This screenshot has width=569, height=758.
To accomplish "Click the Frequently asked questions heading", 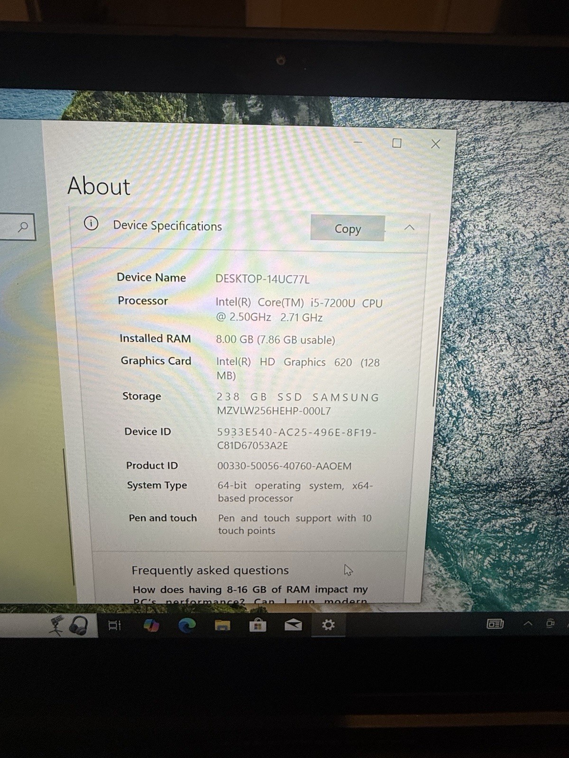I will coord(210,570).
